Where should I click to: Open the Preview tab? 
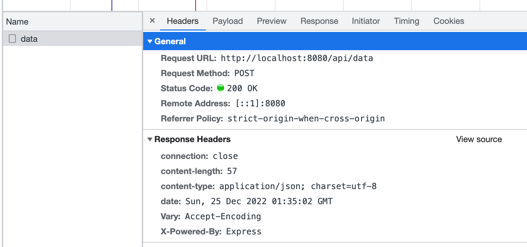pos(272,21)
